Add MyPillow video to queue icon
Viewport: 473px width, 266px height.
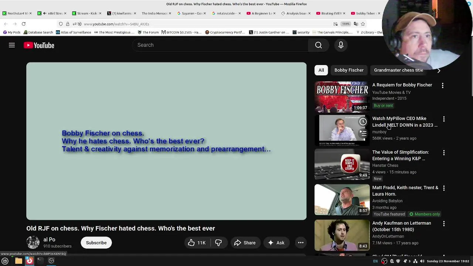pos(363,133)
